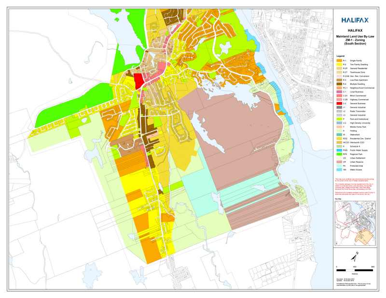Click the R-2 Two Family Dwelling yellow swatch

coord(339,65)
